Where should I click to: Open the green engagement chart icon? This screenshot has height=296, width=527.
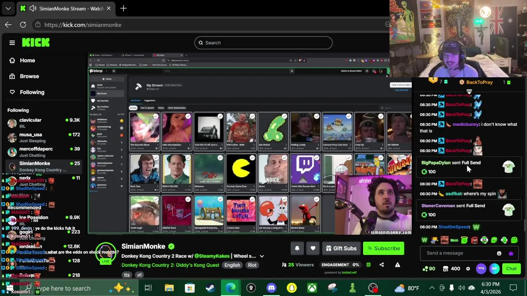point(368,265)
